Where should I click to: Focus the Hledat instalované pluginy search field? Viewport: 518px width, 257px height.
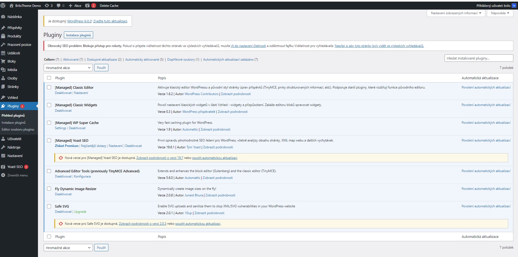click(478, 58)
